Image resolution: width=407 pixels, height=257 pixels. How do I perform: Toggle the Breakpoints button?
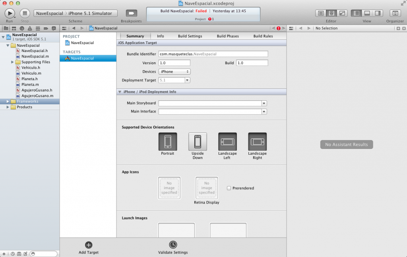coord(131,13)
